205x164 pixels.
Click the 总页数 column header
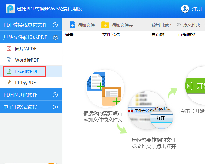click(x=158, y=35)
